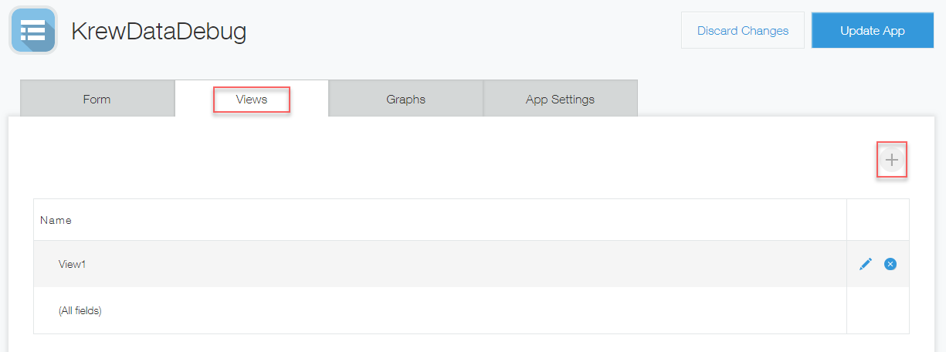Open the Graphs tab
The image size is (946, 352).
tap(406, 99)
